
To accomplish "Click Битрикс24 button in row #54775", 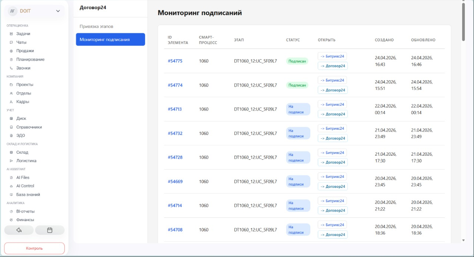I will [332, 56].
